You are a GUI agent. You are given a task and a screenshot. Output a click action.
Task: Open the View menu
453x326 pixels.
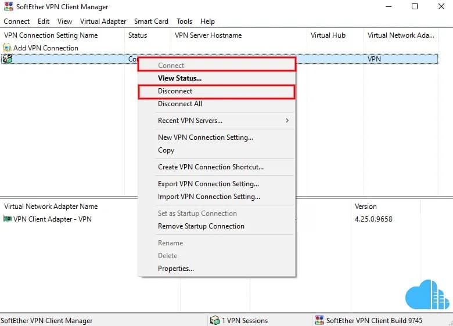coord(64,21)
